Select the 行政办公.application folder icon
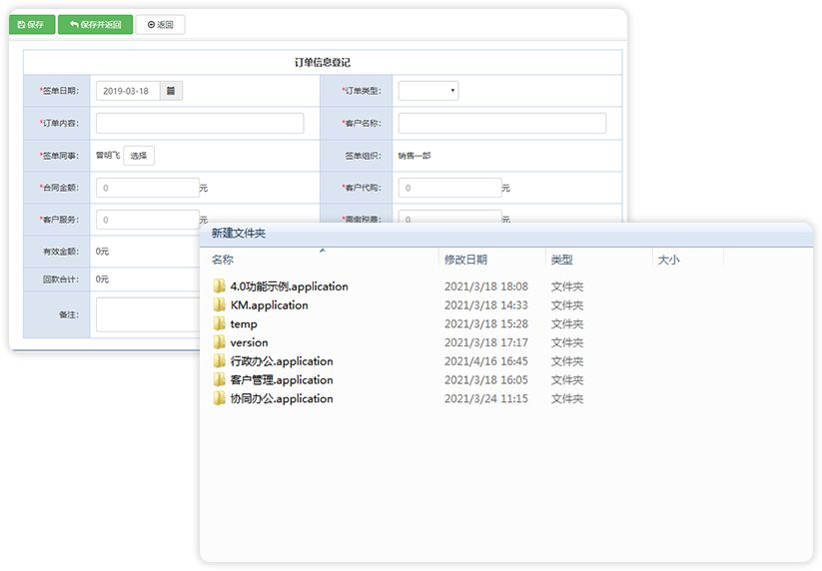Screen dimensions: 822x571 pos(219,361)
